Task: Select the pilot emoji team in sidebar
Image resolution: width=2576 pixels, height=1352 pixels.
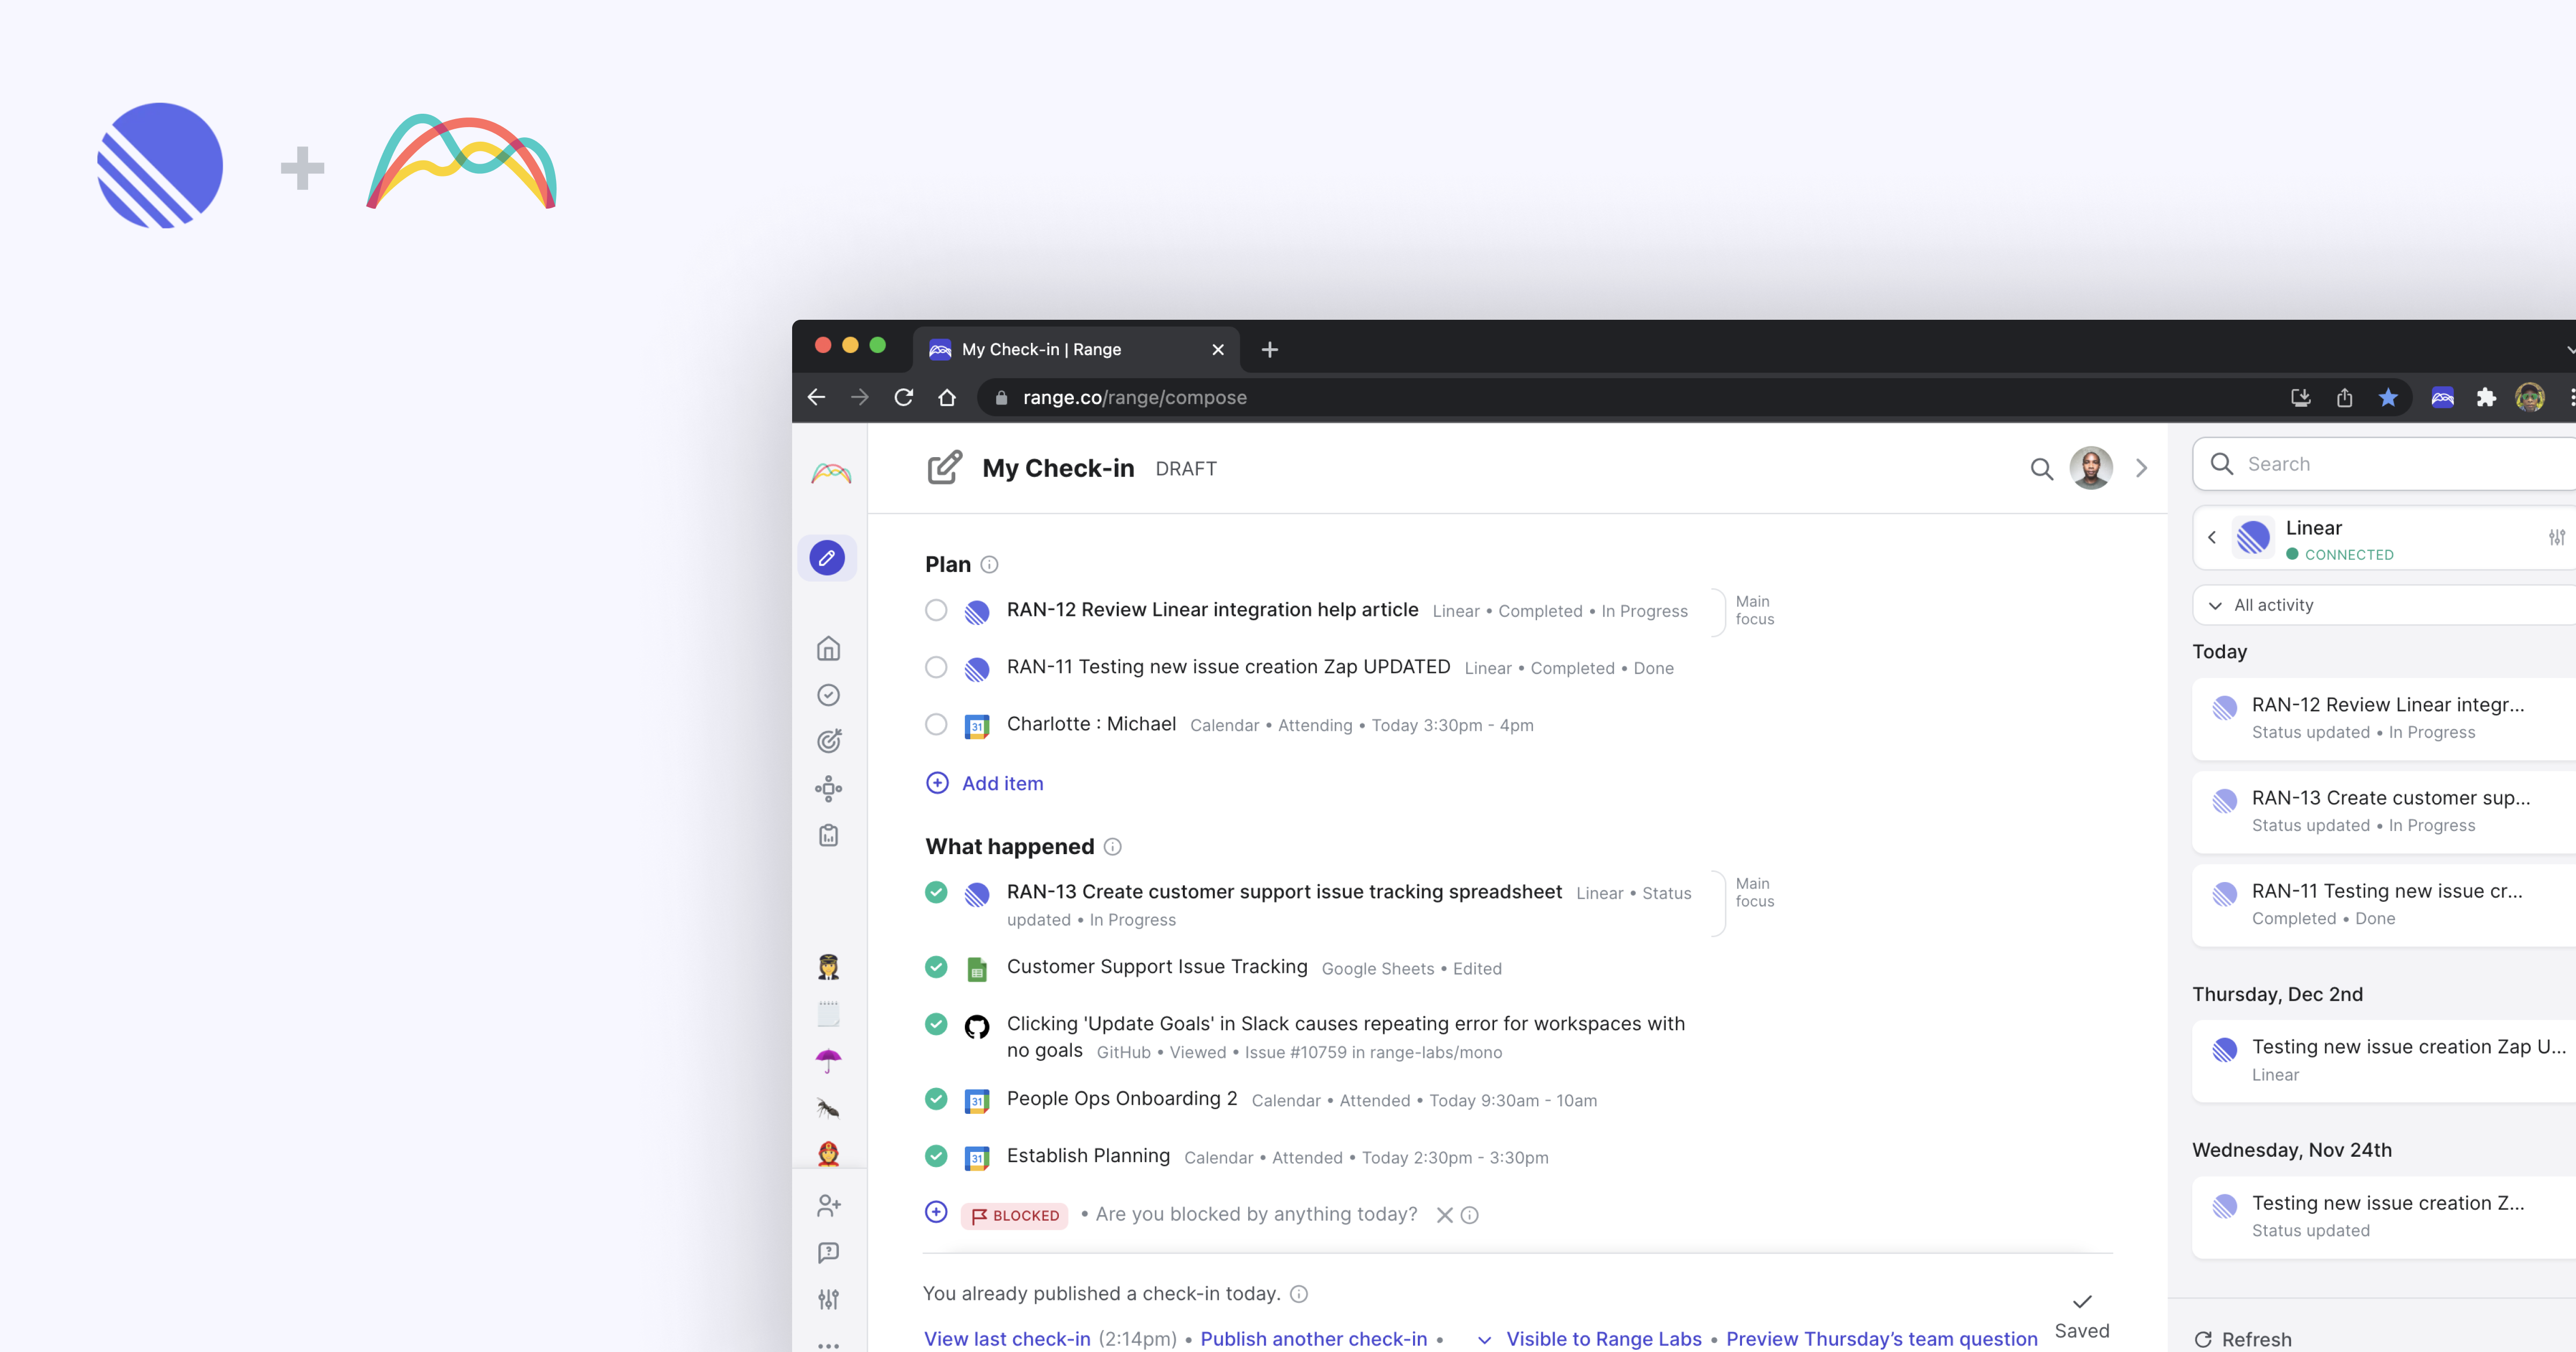Action: [x=828, y=966]
